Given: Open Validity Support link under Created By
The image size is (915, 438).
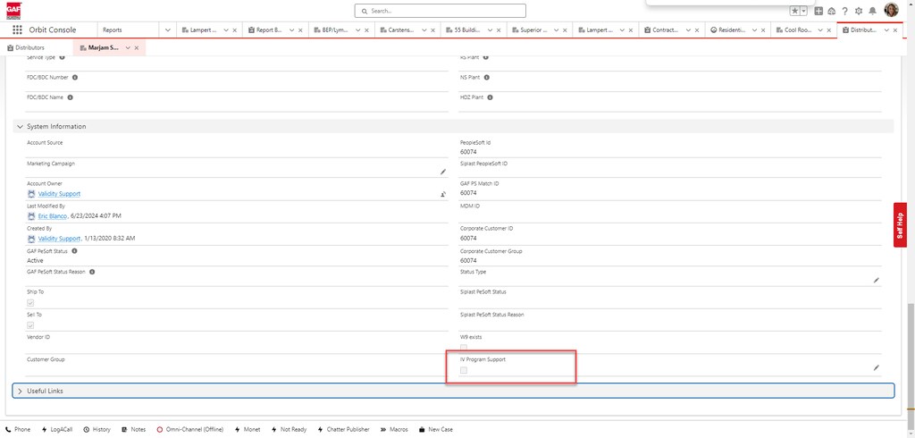Looking at the screenshot, I should click(59, 239).
